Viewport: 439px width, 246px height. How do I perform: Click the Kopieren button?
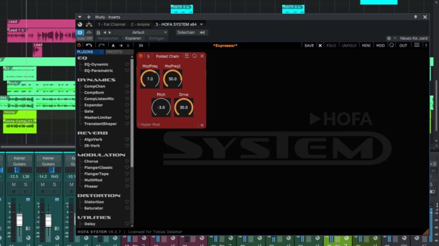pyautogui.click(x=133, y=39)
